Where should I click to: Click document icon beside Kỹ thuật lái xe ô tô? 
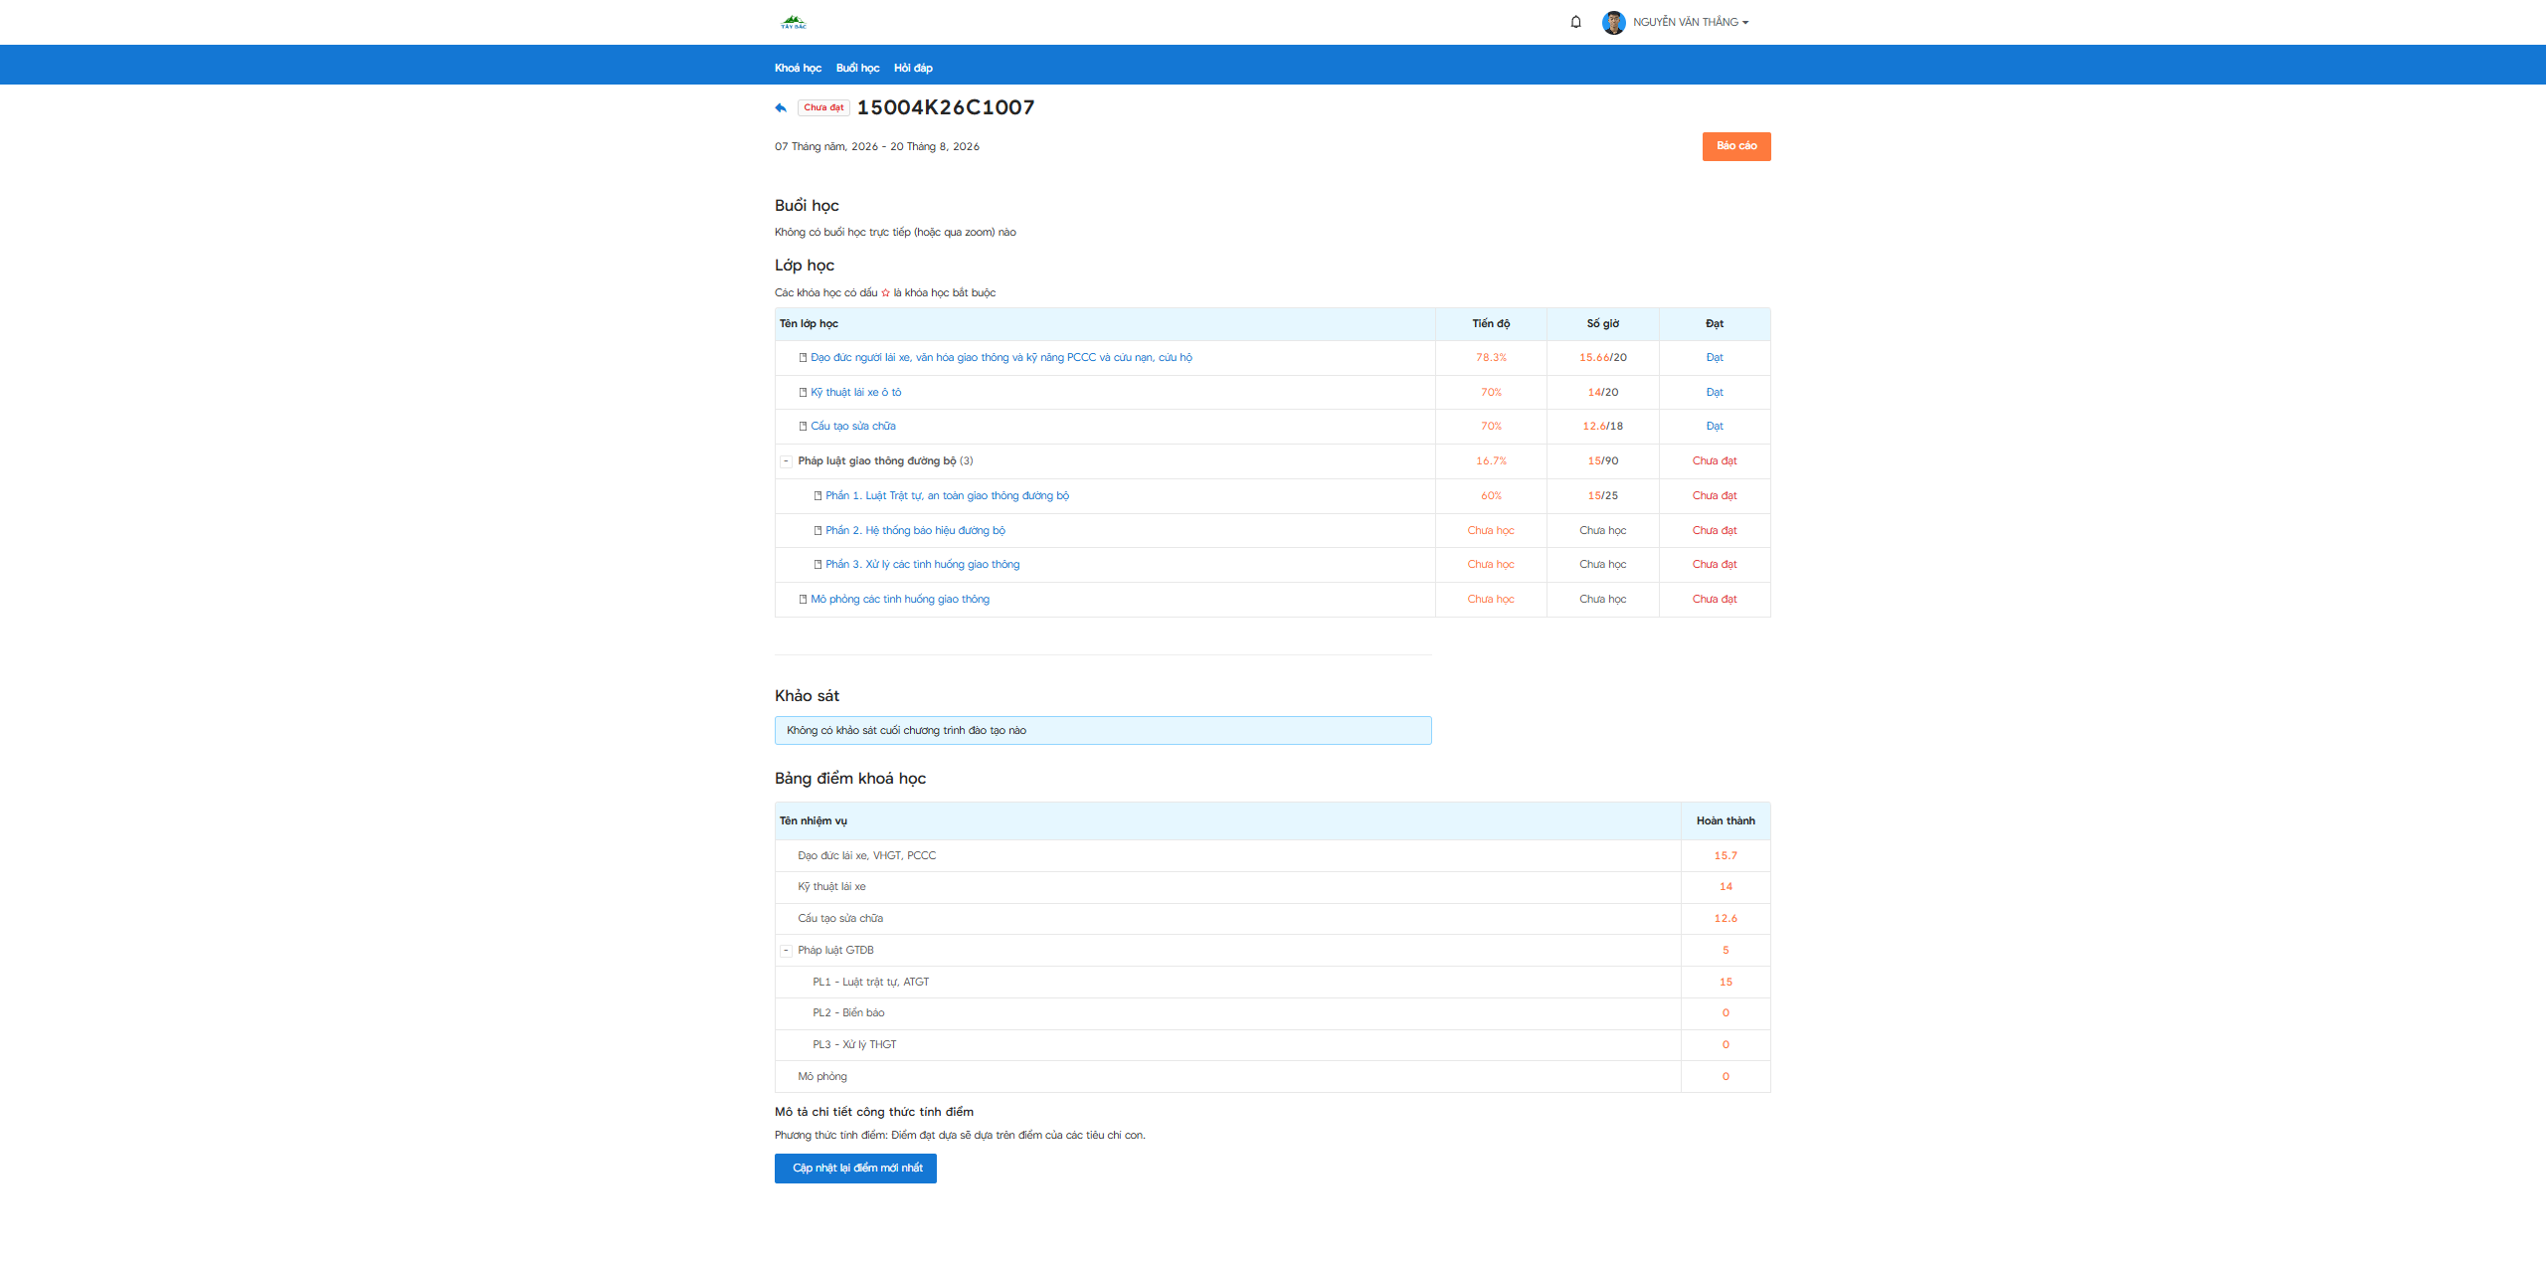803,393
